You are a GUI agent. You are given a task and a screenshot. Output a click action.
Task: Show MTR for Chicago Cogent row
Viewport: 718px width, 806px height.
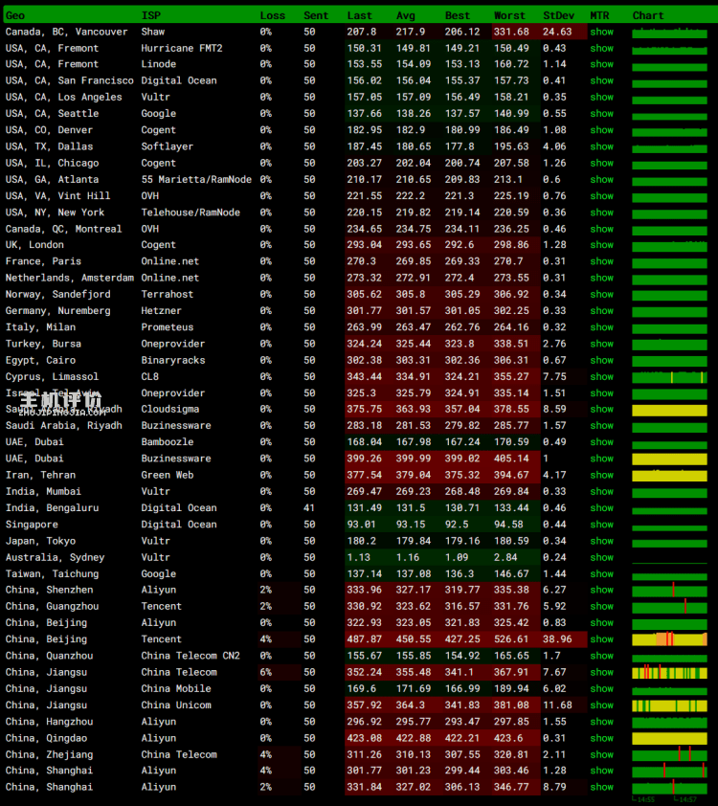point(601,163)
